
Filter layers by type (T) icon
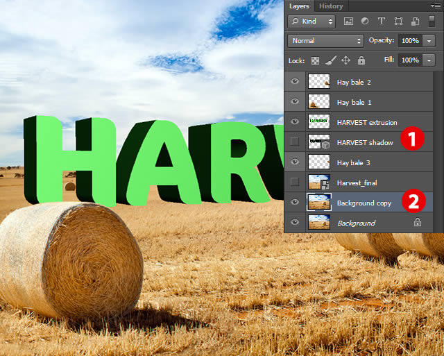coord(382,22)
